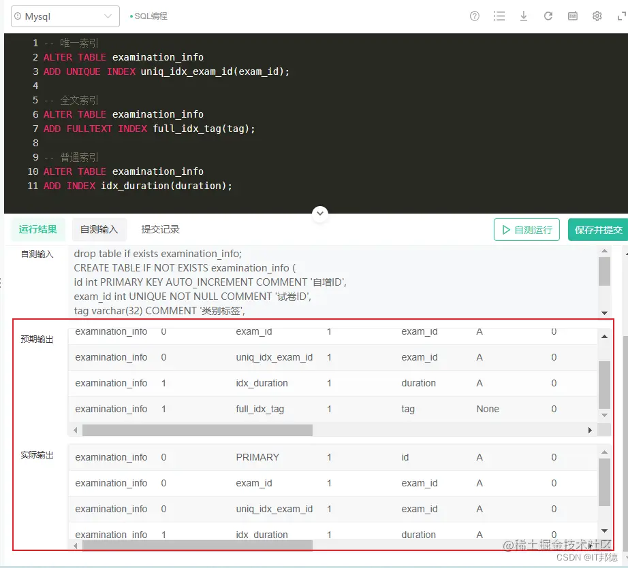Click the SQL编程 label
The image size is (628, 568).
click(x=151, y=16)
